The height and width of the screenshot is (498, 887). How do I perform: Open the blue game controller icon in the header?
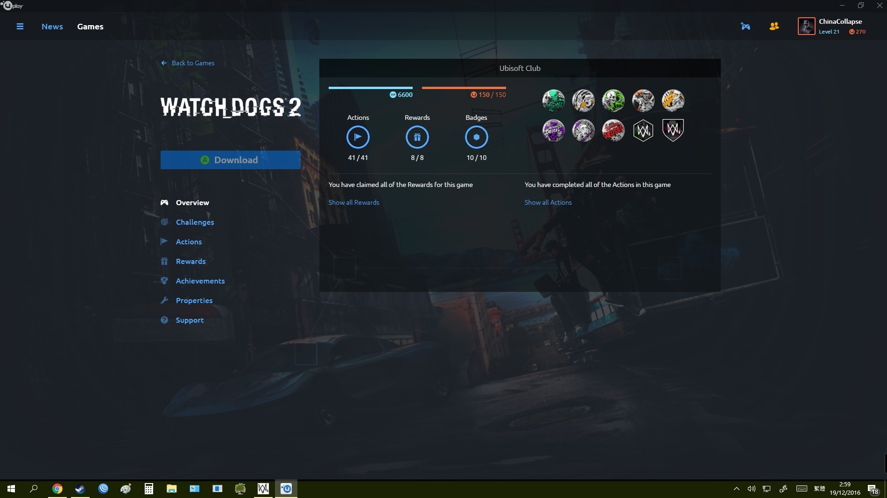pos(745,26)
